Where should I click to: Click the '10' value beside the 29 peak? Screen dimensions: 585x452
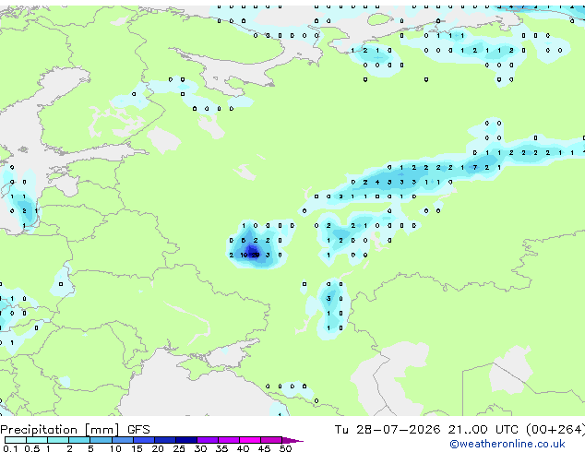244,256
